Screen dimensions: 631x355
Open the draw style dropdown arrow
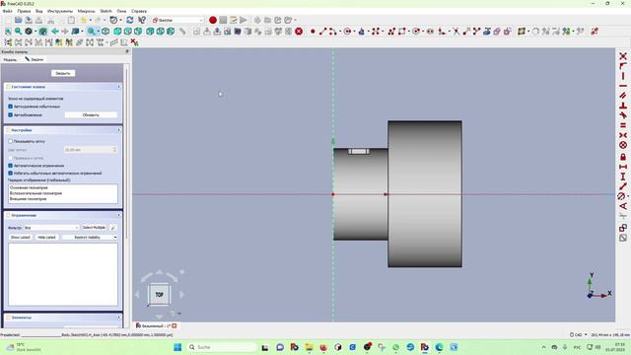(35, 31)
